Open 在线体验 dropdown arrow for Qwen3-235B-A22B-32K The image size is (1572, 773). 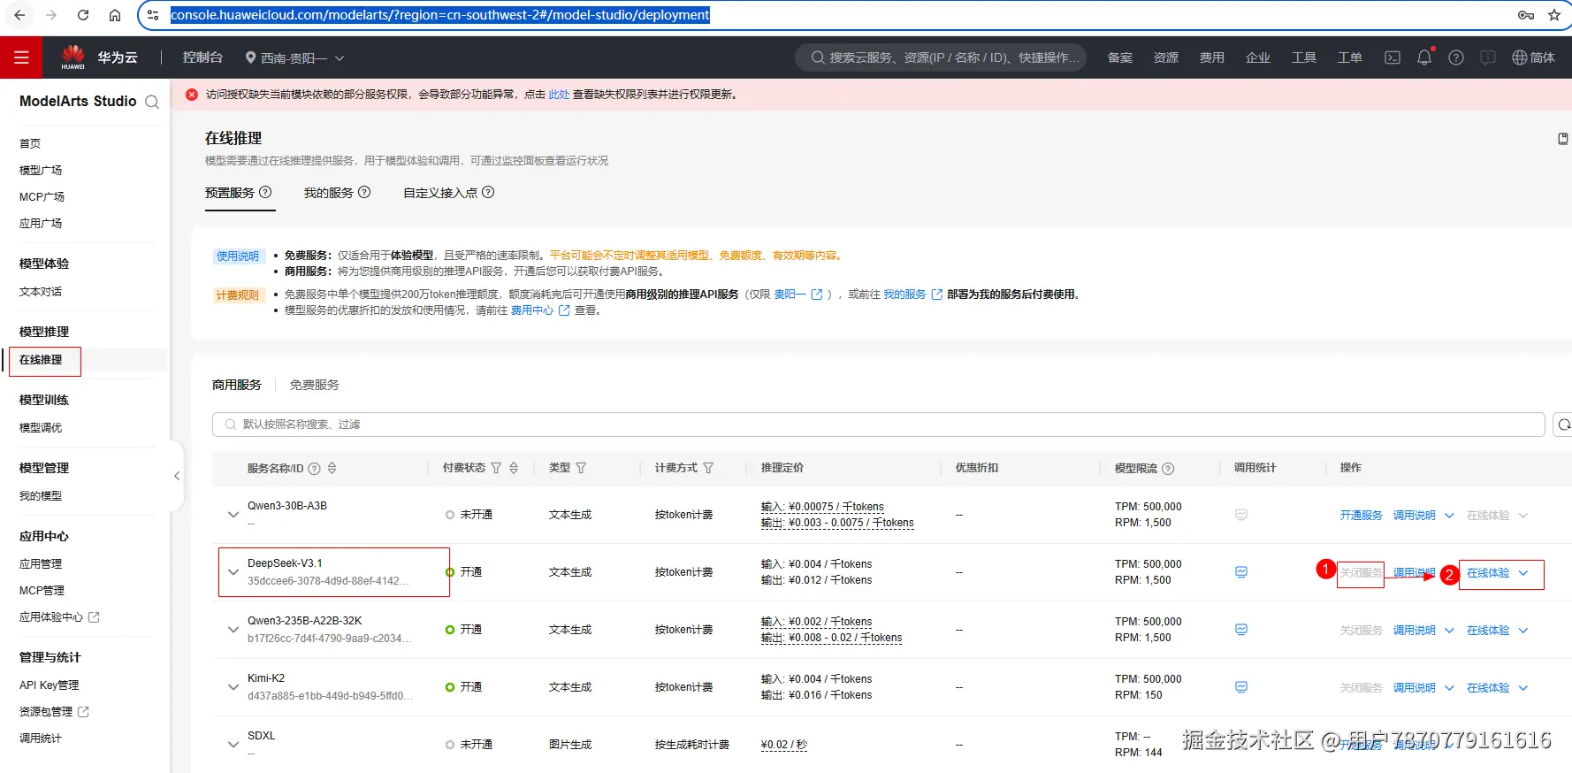1523,631
